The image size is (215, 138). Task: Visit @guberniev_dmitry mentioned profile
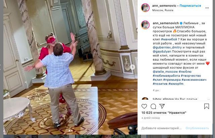pos(167,47)
